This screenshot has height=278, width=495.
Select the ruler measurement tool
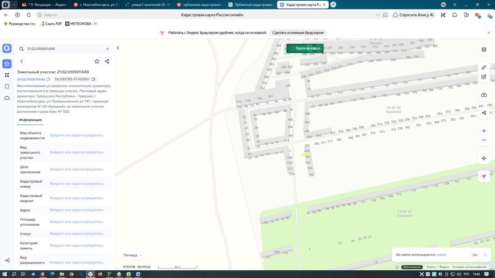point(484,68)
